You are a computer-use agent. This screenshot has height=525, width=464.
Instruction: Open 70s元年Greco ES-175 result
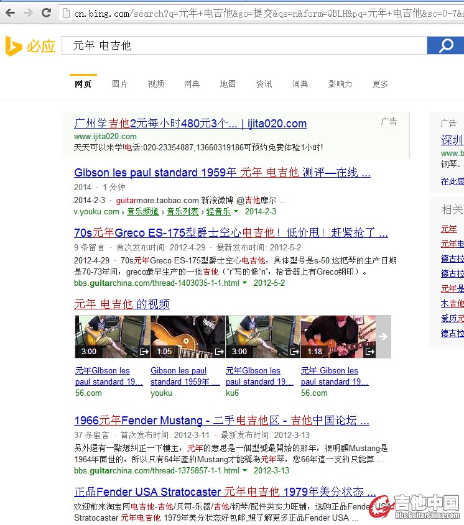point(231,233)
